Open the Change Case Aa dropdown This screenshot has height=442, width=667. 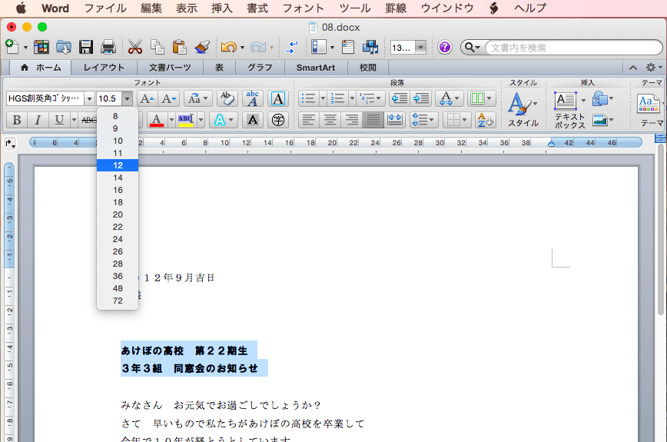point(197,98)
